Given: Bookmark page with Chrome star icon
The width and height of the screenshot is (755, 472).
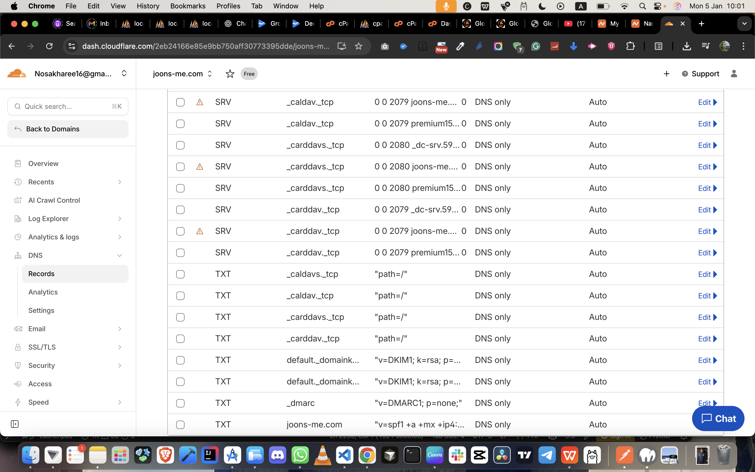Looking at the screenshot, I should [358, 46].
